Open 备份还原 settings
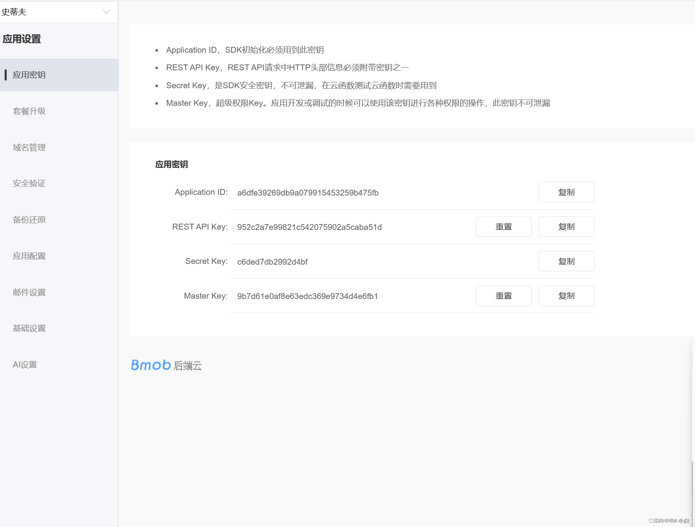Viewport: 695px width, 527px height. click(x=29, y=219)
